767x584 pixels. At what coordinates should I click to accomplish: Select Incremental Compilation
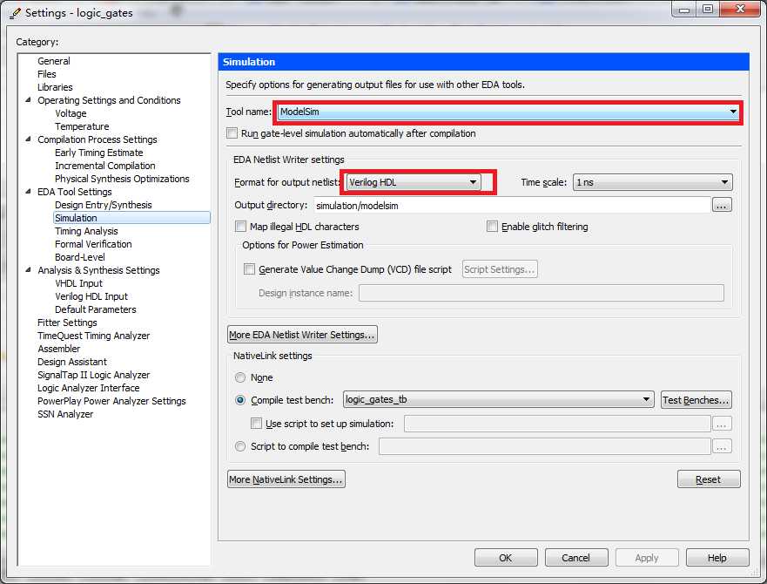point(104,166)
